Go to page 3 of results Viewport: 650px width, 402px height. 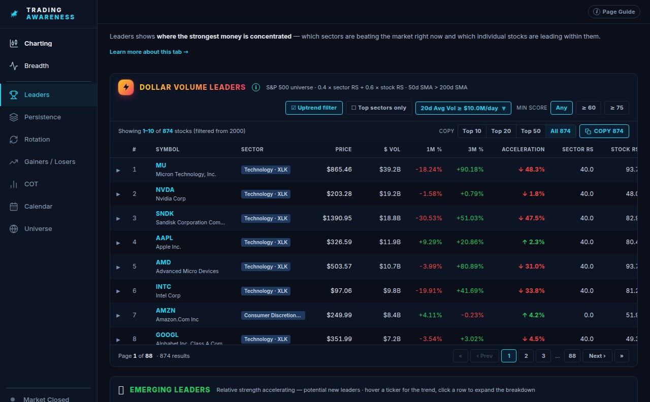543,356
